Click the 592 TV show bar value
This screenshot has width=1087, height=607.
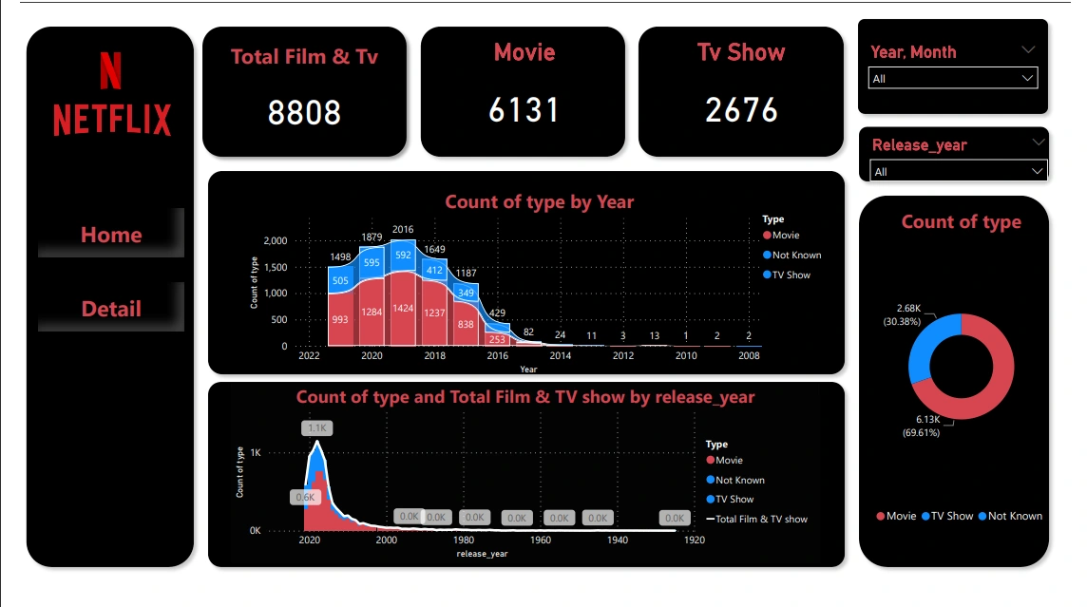point(403,255)
